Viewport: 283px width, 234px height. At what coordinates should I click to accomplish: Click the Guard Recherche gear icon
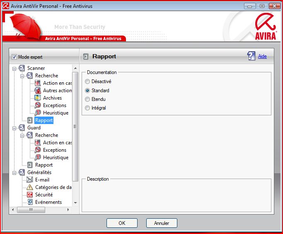click(x=29, y=135)
